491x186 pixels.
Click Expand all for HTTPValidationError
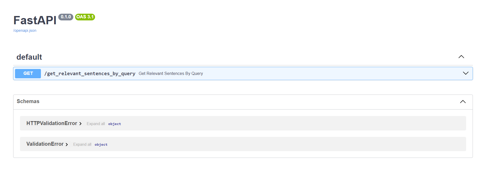96,124
